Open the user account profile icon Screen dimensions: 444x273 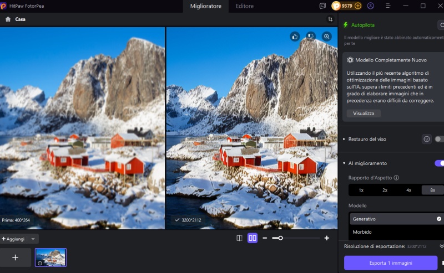click(370, 6)
